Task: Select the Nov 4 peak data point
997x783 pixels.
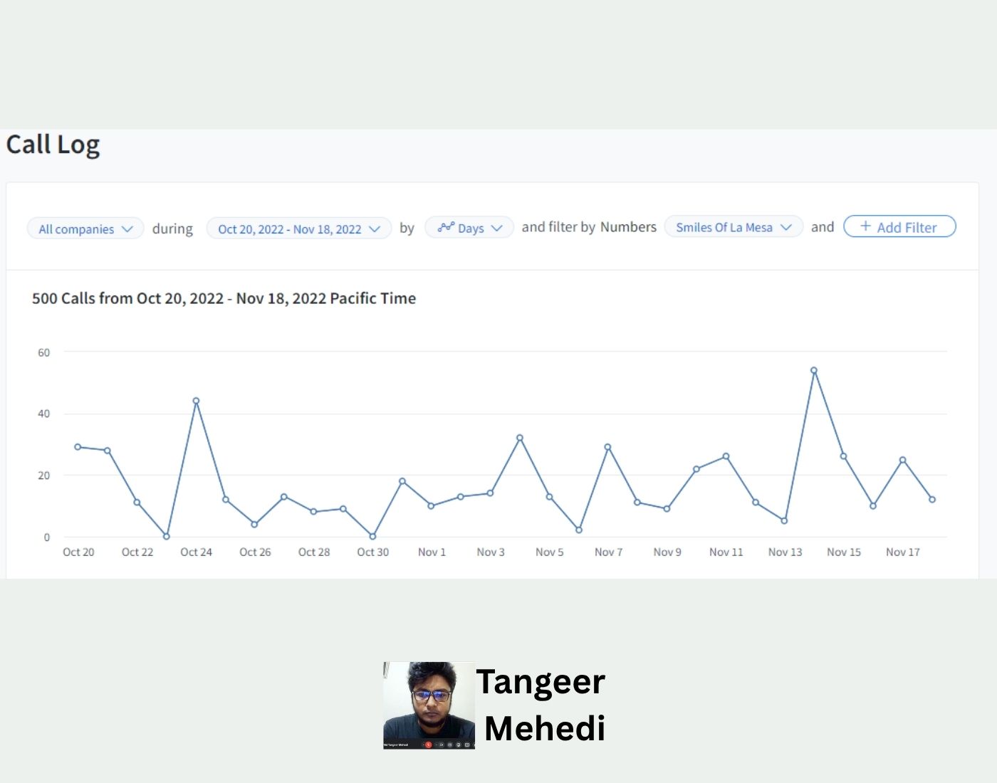Action: 520,438
